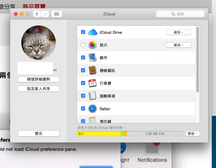
Task: Click the iCloud Drive label
Action: 111,32
